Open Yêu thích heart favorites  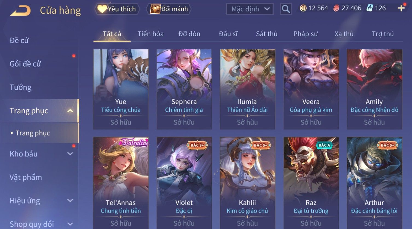(x=117, y=9)
